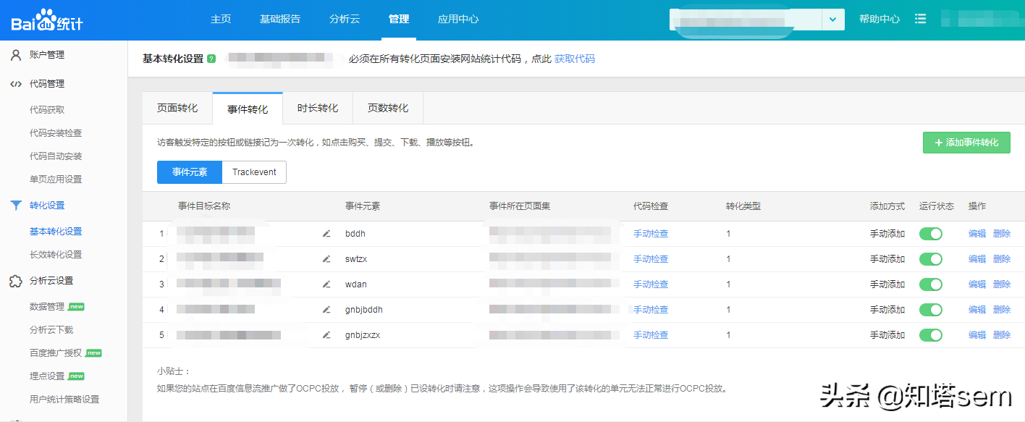The image size is (1025, 422).
Task: Click 编辑 for swtzx row
Action: coord(977,259)
